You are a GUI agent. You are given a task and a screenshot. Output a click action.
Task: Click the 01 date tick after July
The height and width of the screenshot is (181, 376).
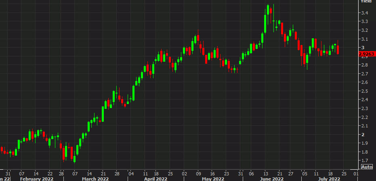[356, 174]
